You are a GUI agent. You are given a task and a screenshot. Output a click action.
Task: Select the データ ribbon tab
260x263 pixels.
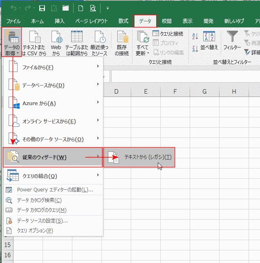145,21
